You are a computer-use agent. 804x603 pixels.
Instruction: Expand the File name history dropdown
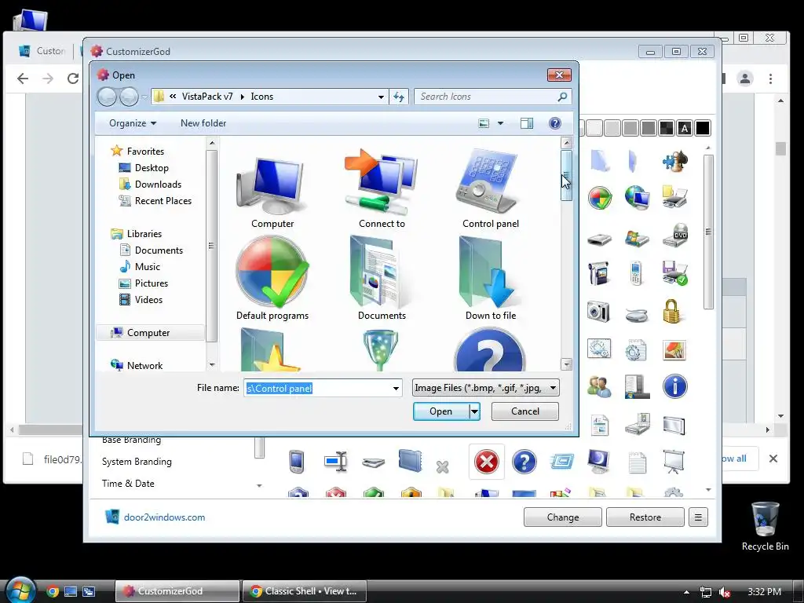[x=396, y=388]
